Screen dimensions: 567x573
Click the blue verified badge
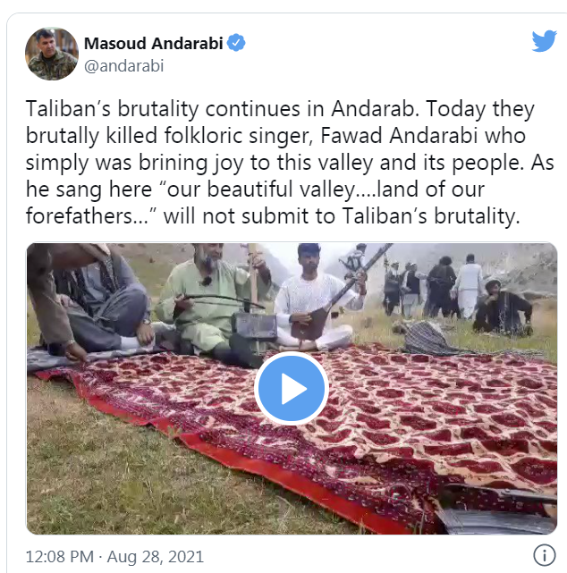point(236,43)
